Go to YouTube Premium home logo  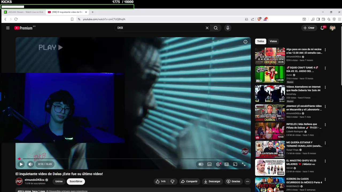tap(24, 28)
